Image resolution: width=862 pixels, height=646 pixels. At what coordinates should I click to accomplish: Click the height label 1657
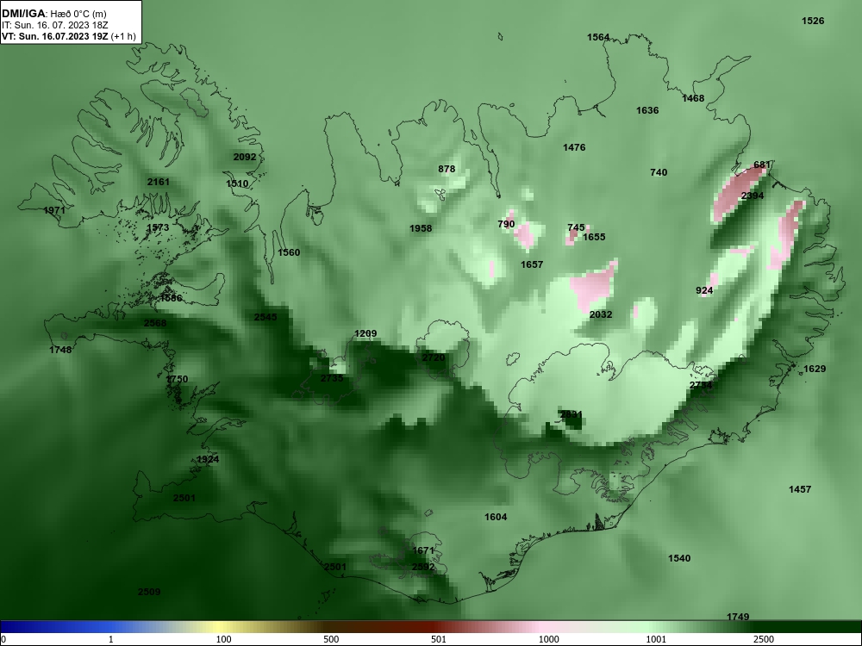tap(532, 264)
